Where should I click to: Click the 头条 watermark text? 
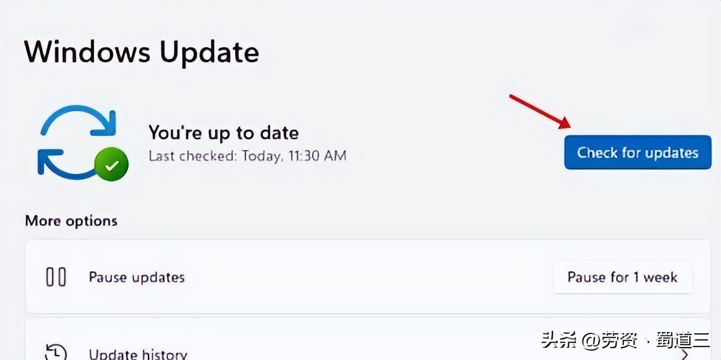[559, 340]
